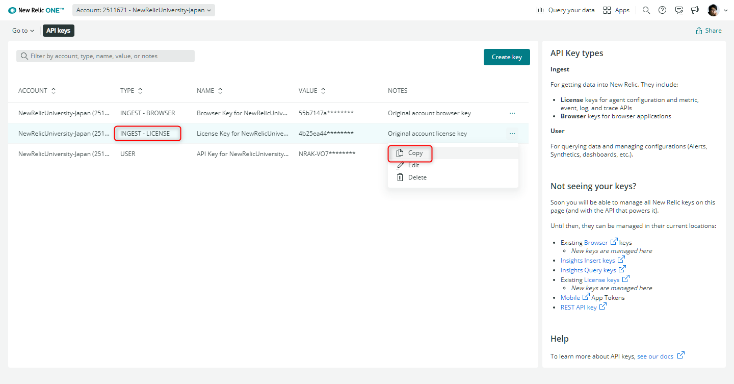The width and height of the screenshot is (734, 384).
Task: Open actions menu for browser key row
Action: (512, 113)
